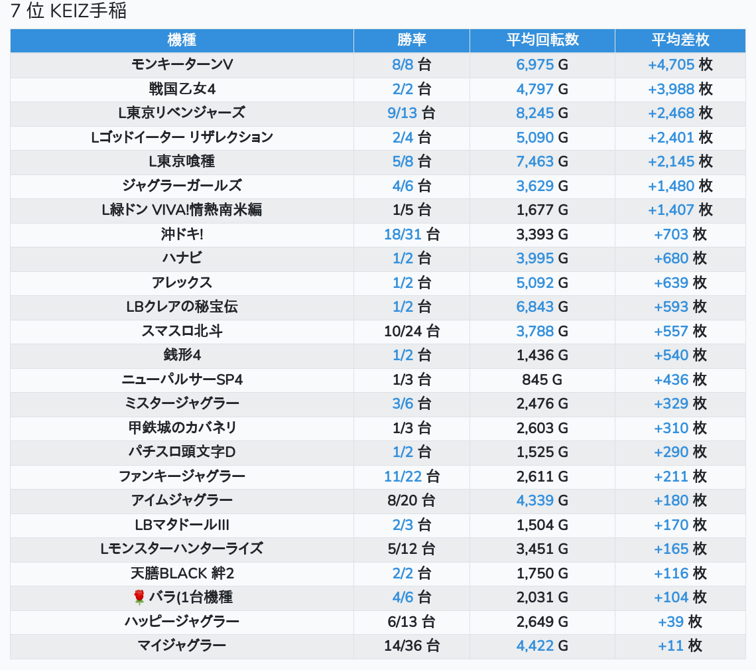Select the L東京リベンジャーズ row name
756x670 pixels.
click(x=182, y=113)
